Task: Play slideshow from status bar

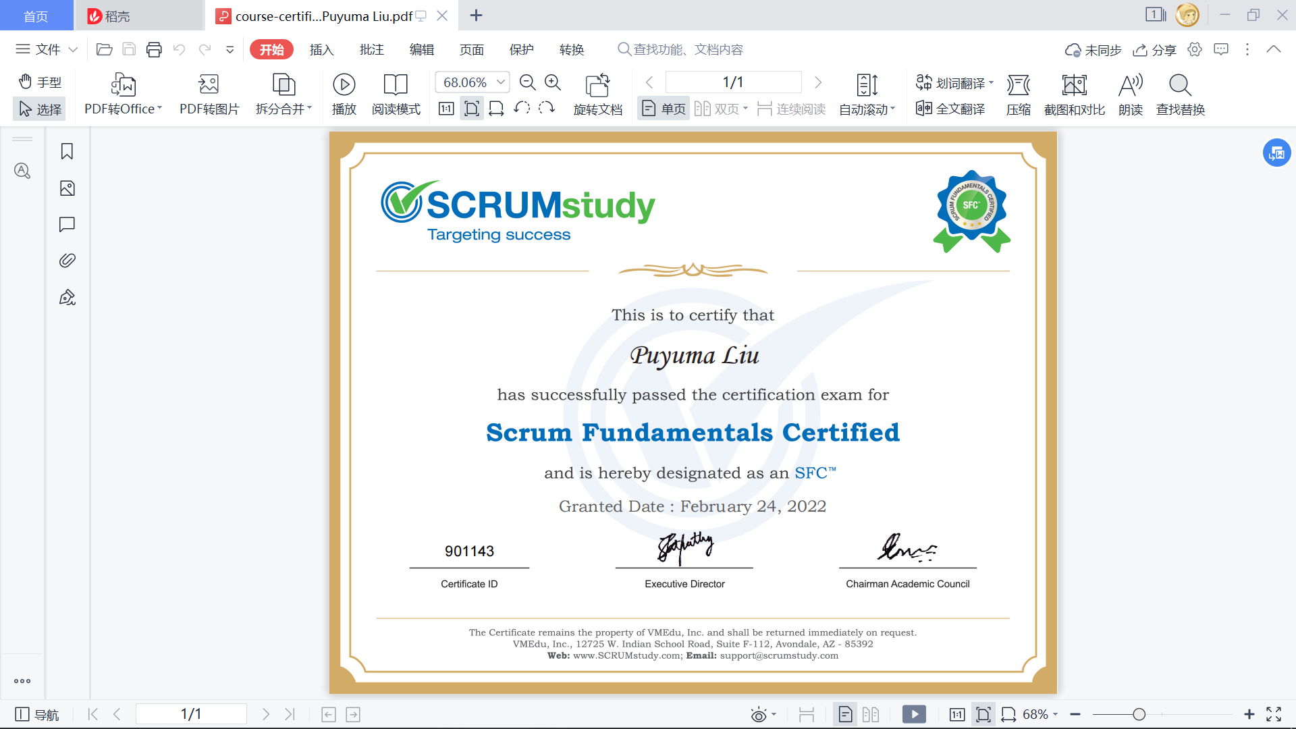Action: pos(914,714)
